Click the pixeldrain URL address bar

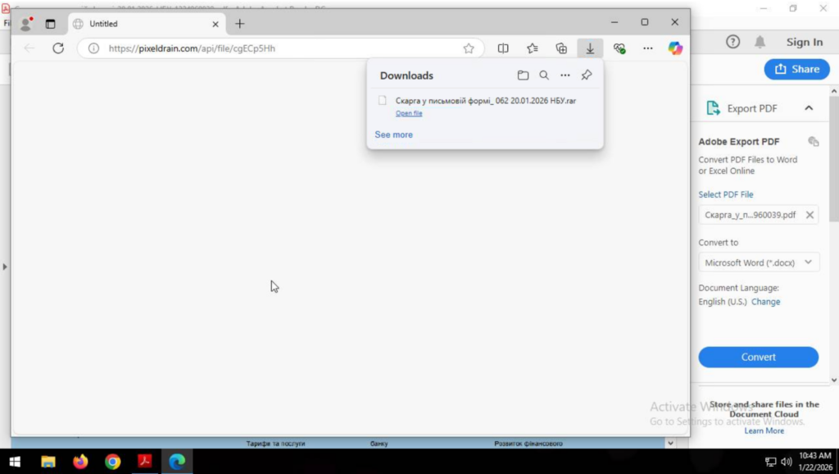(279, 48)
